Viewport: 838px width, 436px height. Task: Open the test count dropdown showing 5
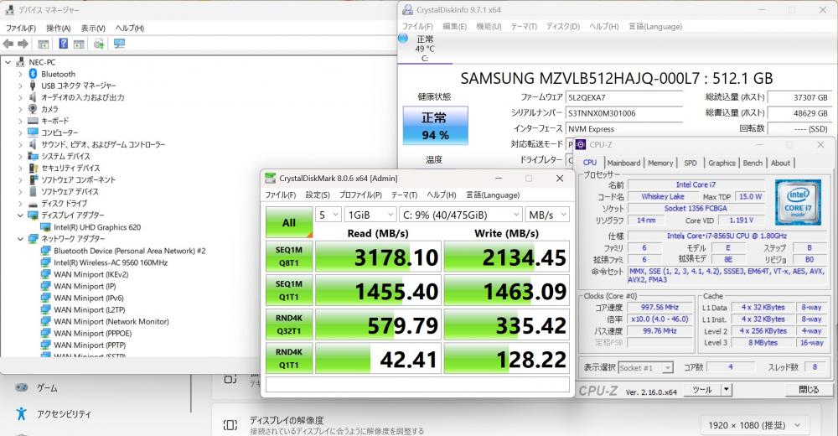[x=329, y=215]
